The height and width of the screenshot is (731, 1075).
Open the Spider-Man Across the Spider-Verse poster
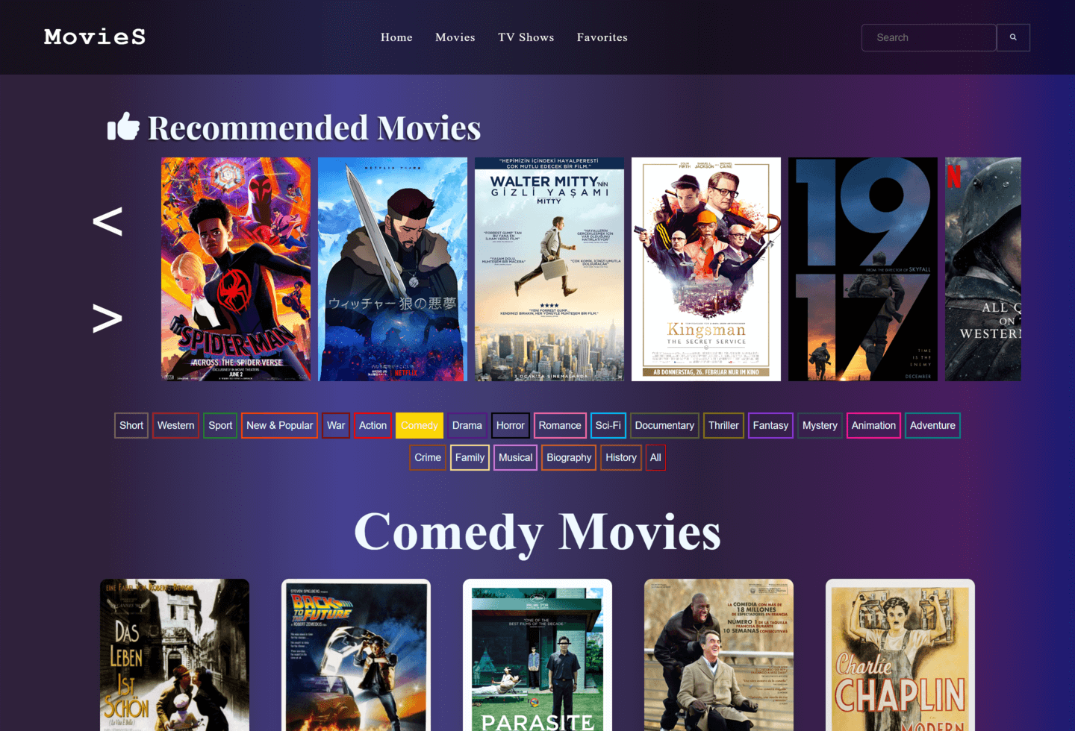point(236,269)
